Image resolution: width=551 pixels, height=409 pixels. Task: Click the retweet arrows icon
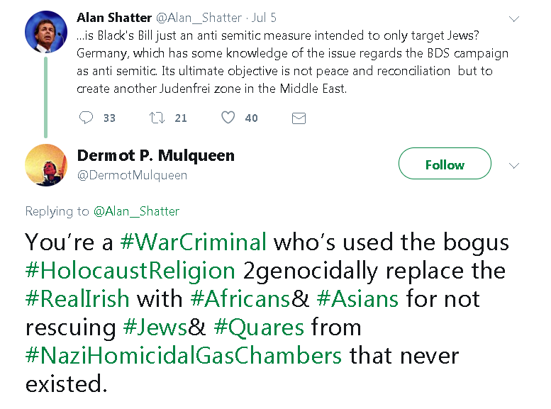click(x=157, y=118)
